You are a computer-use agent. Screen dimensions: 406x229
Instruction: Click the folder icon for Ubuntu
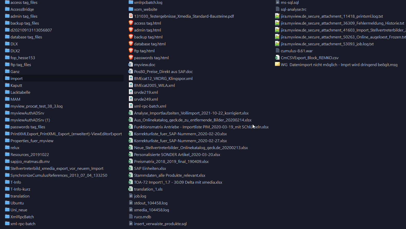pyautogui.click(x=7, y=203)
